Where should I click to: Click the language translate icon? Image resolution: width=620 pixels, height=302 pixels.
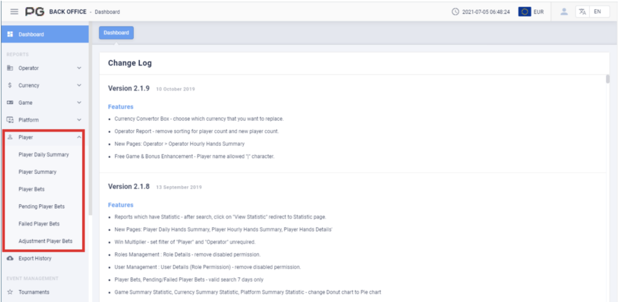pos(582,12)
